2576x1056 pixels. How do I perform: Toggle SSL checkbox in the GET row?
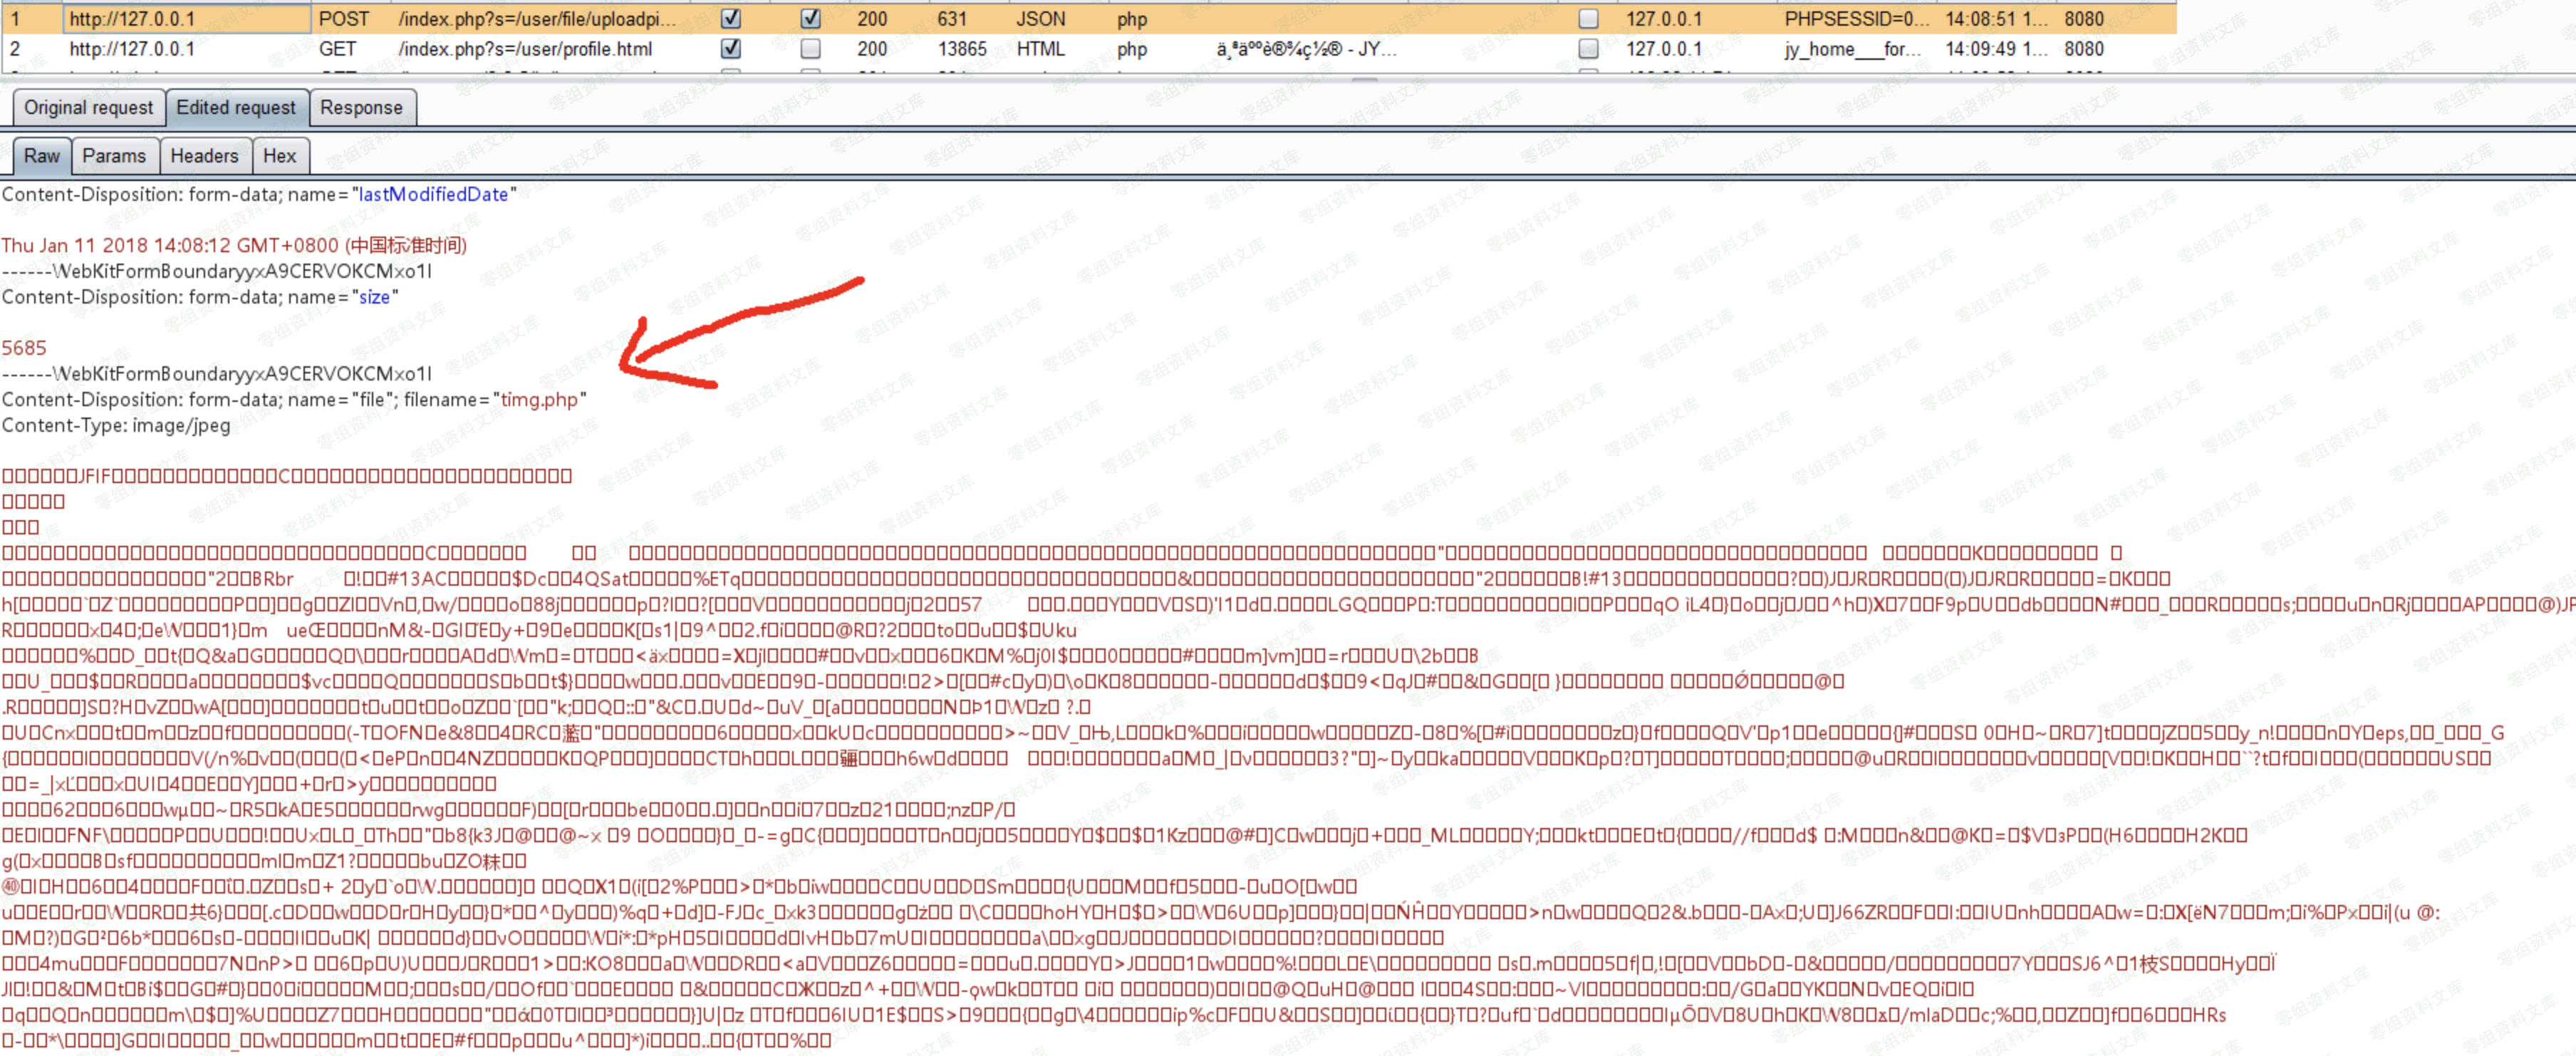1588,49
